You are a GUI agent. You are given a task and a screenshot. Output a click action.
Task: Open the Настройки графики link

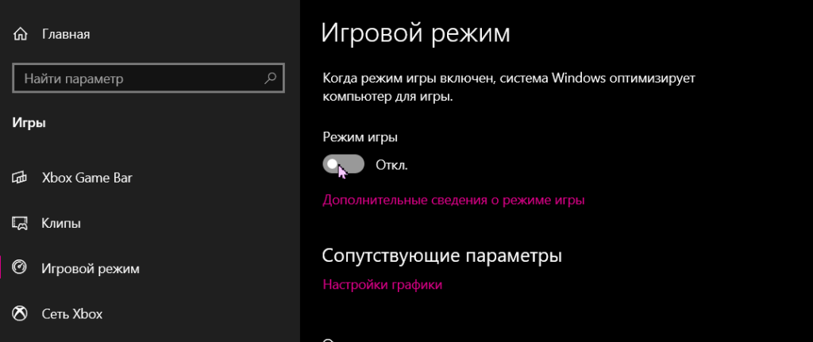pyautogui.click(x=382, y=284)
